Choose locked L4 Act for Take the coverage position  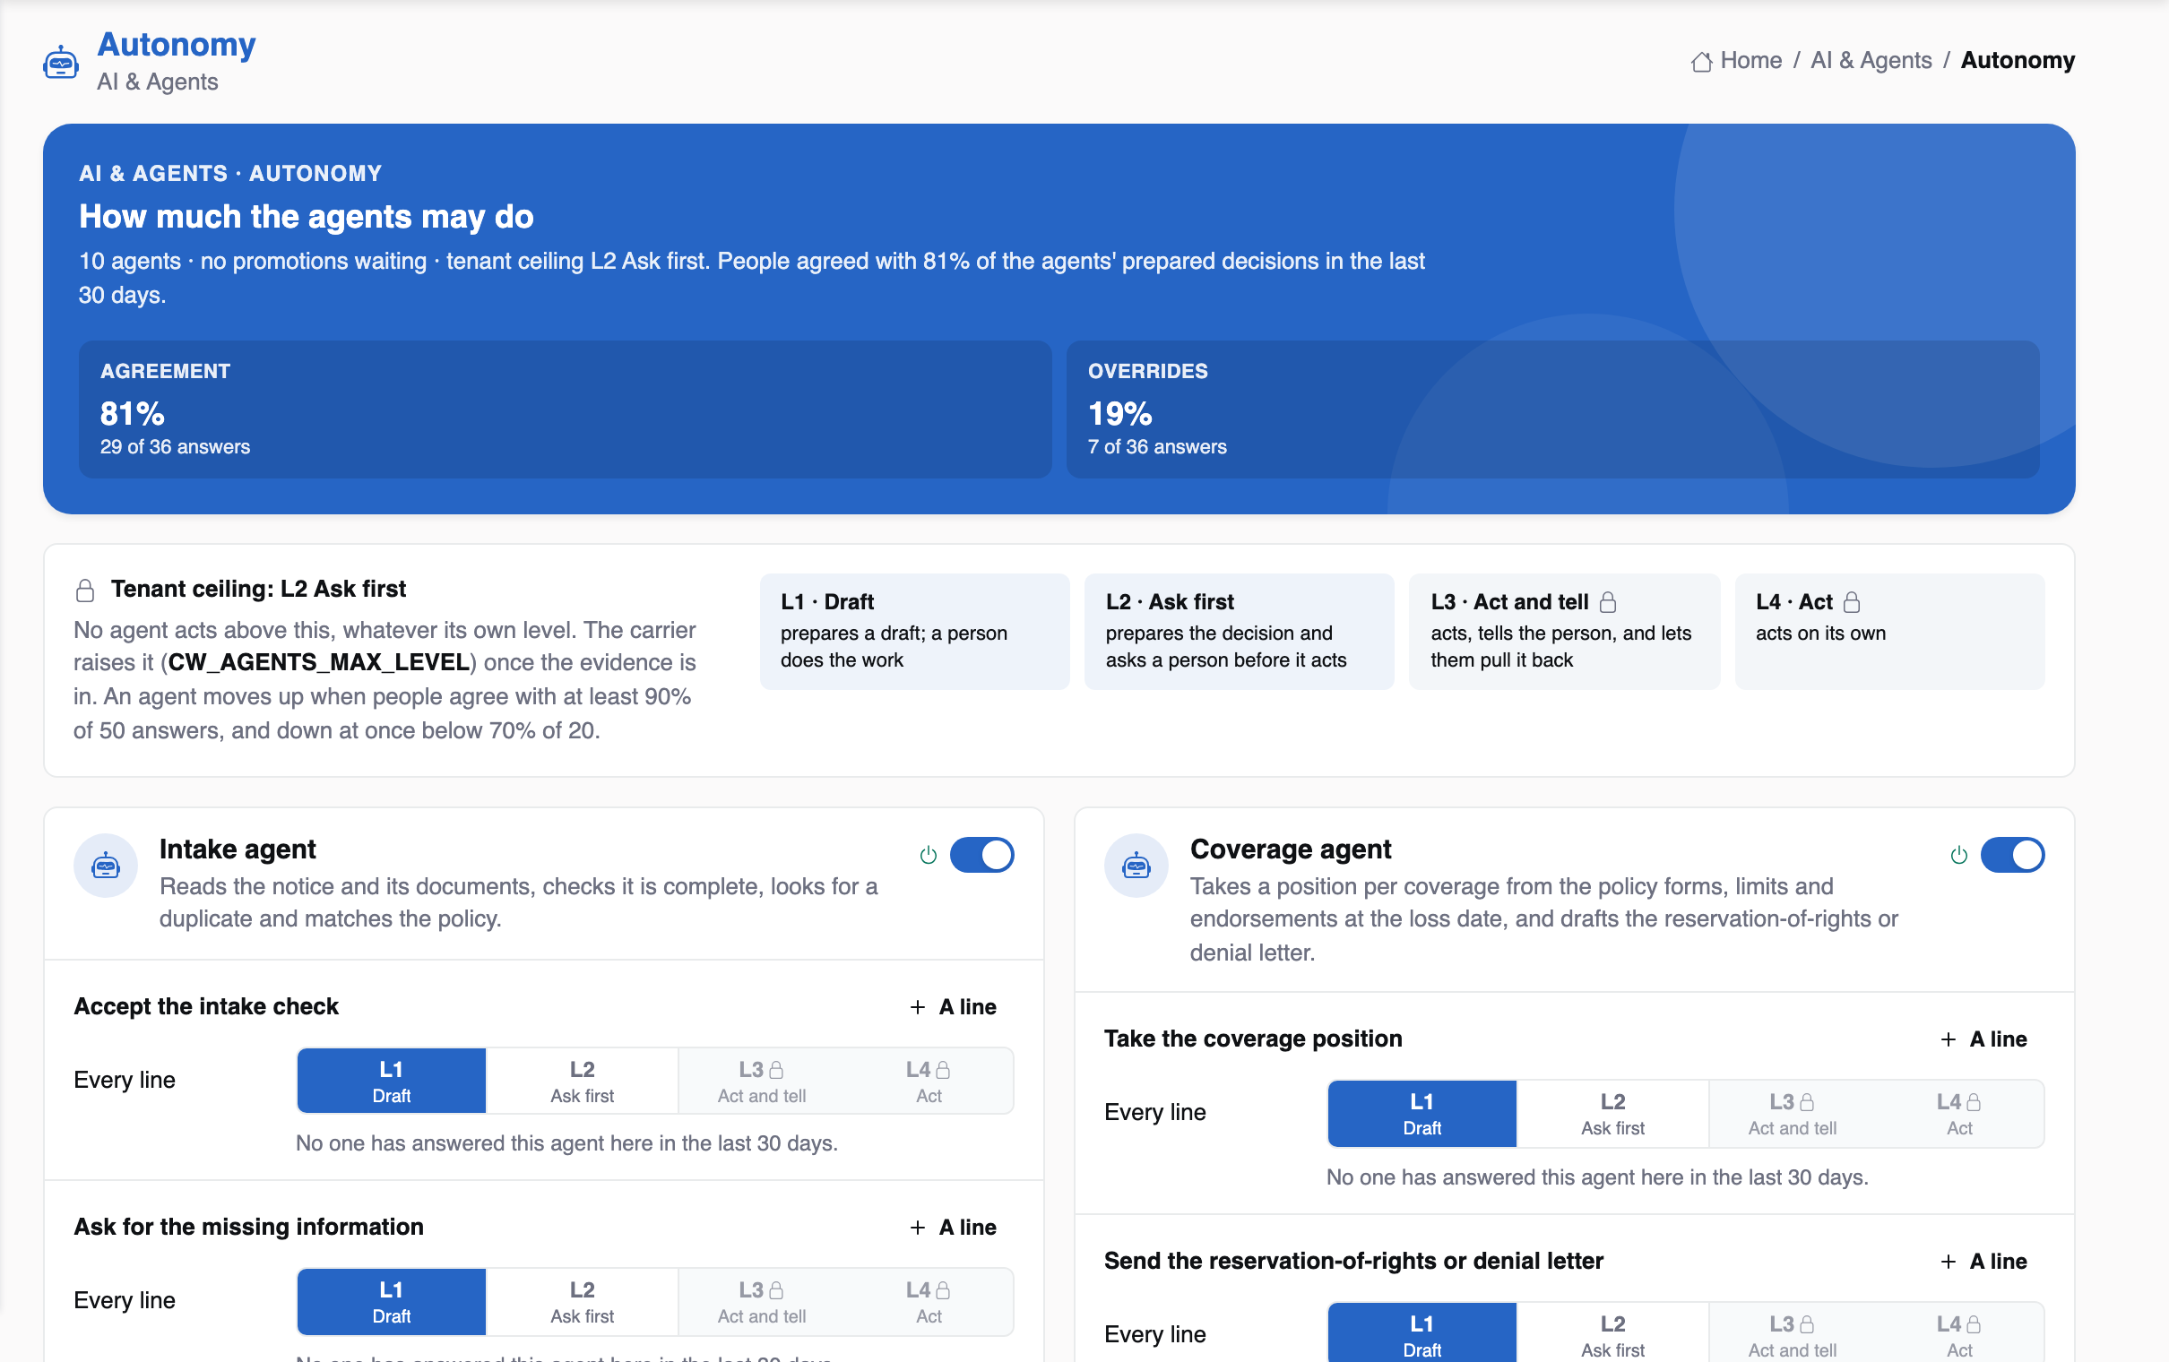click(1959, 1114)
